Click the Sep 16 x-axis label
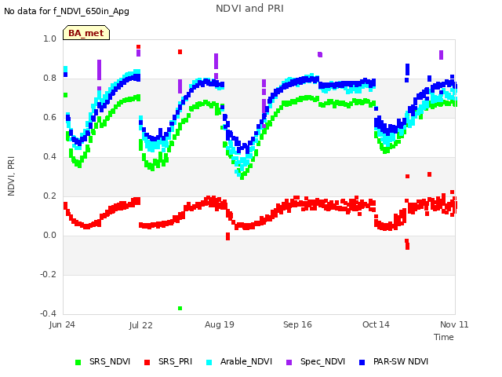 [x=297, y=324]
